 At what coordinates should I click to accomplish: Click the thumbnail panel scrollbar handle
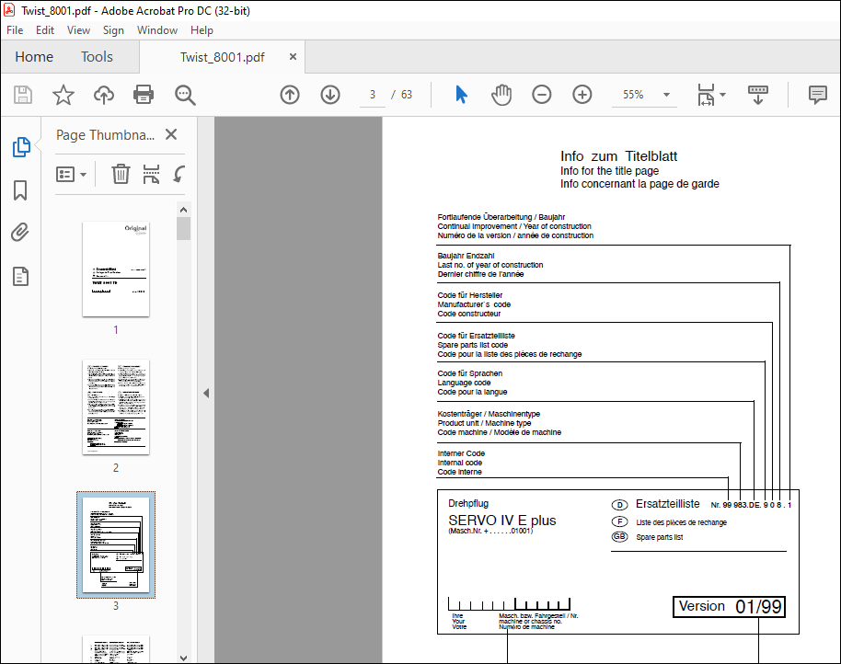pos(183,228)
